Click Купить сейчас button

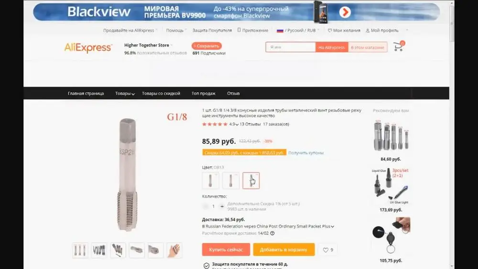tap(226, 249)
